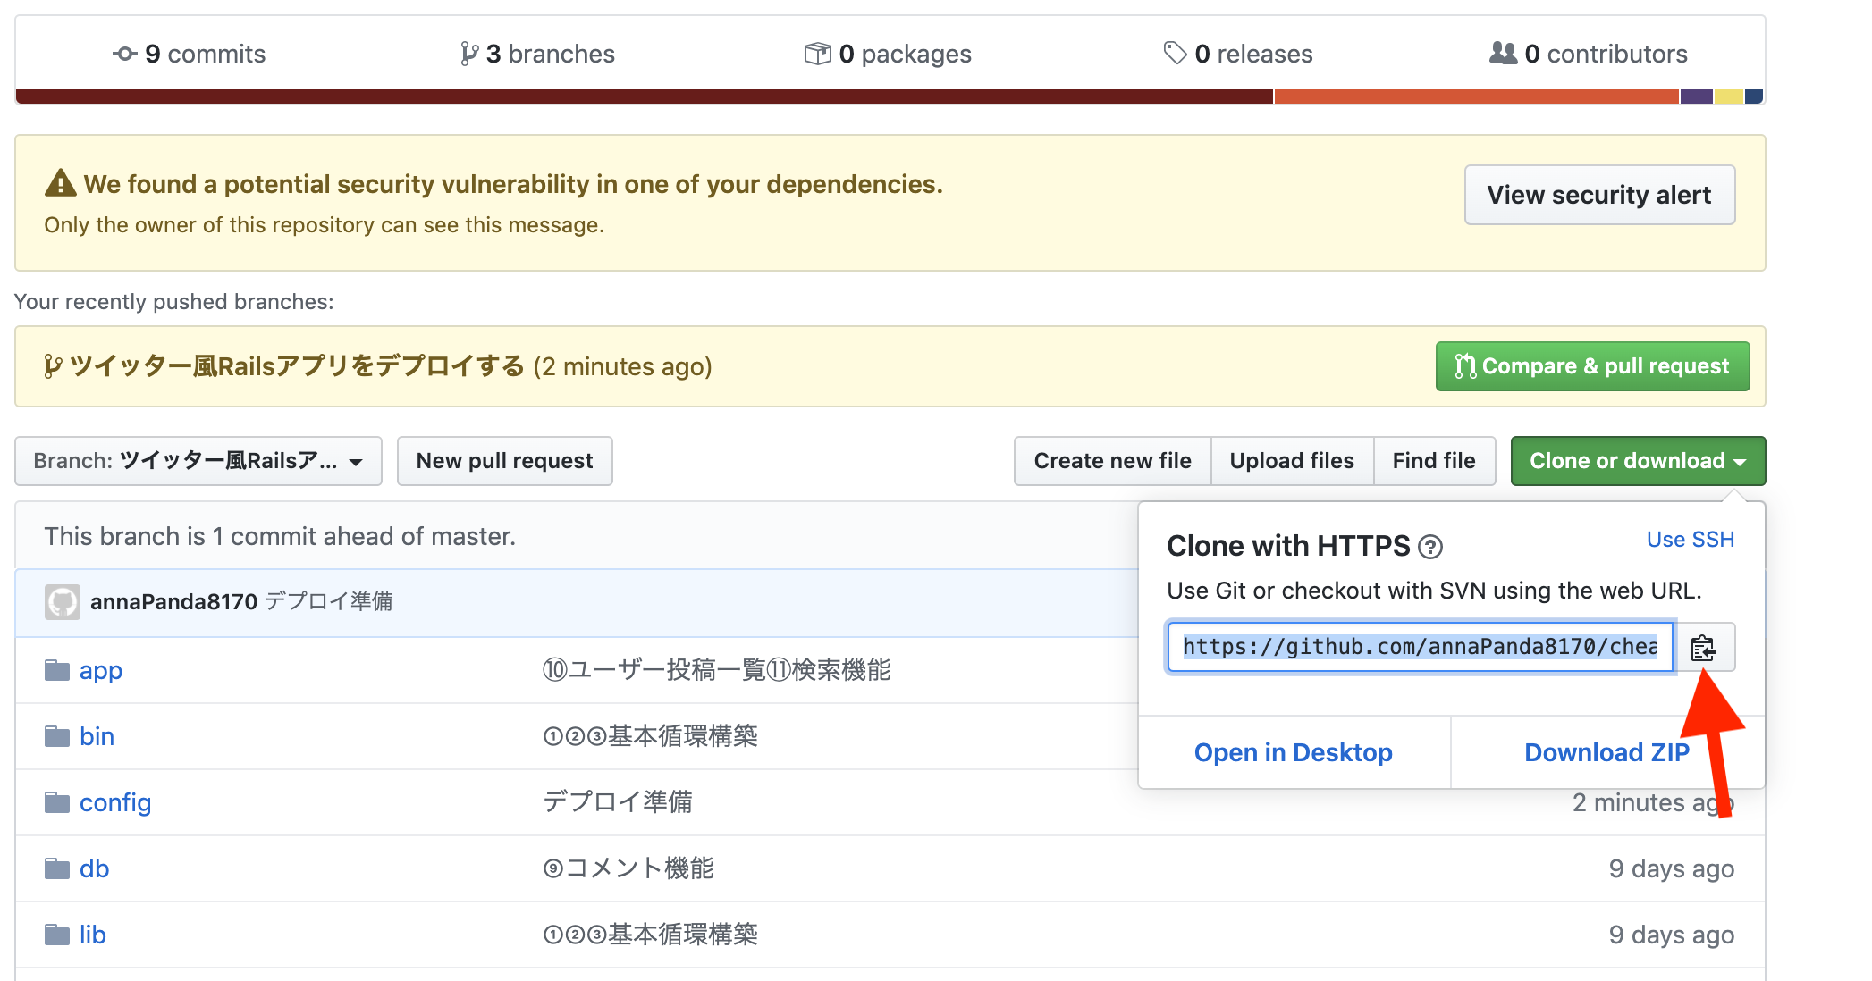
Task: Open 0 contributors page
Action: [1589, 54]
